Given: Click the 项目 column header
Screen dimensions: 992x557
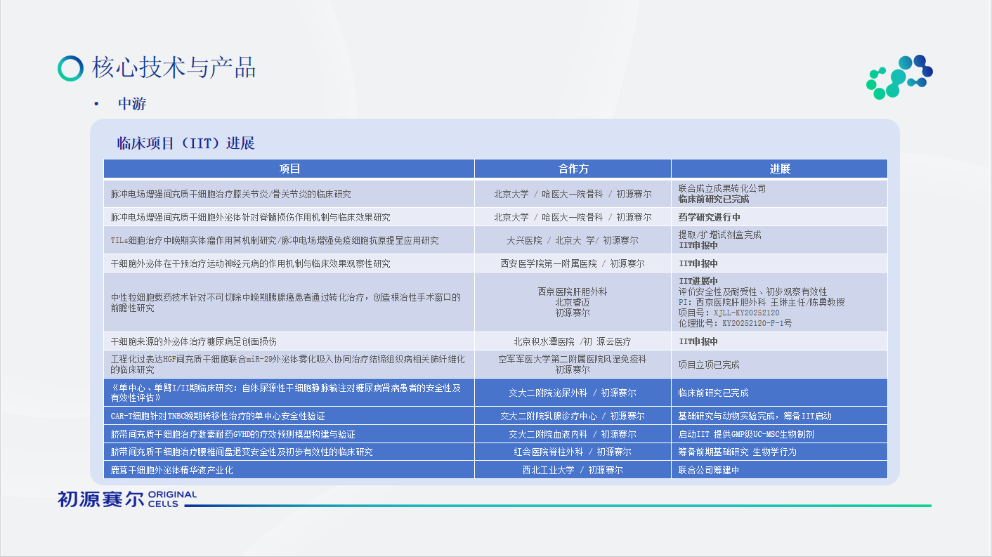Looking at the screenshot, I should pos(289,169).
